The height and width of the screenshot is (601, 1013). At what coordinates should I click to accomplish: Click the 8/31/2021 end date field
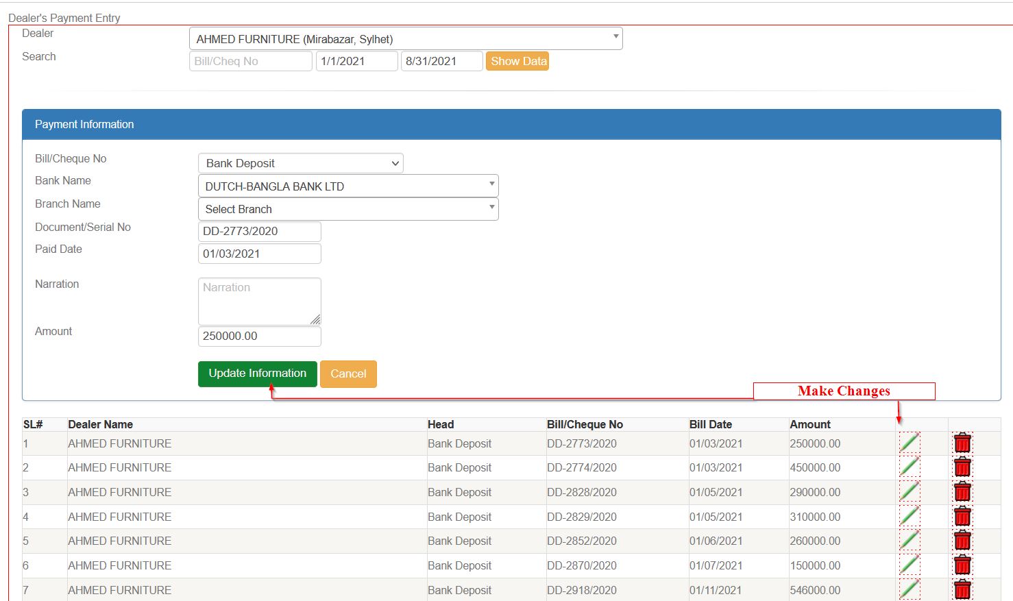click(442, 61)
